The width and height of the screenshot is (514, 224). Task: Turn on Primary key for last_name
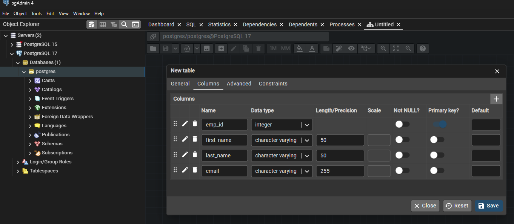coord(437,155)
